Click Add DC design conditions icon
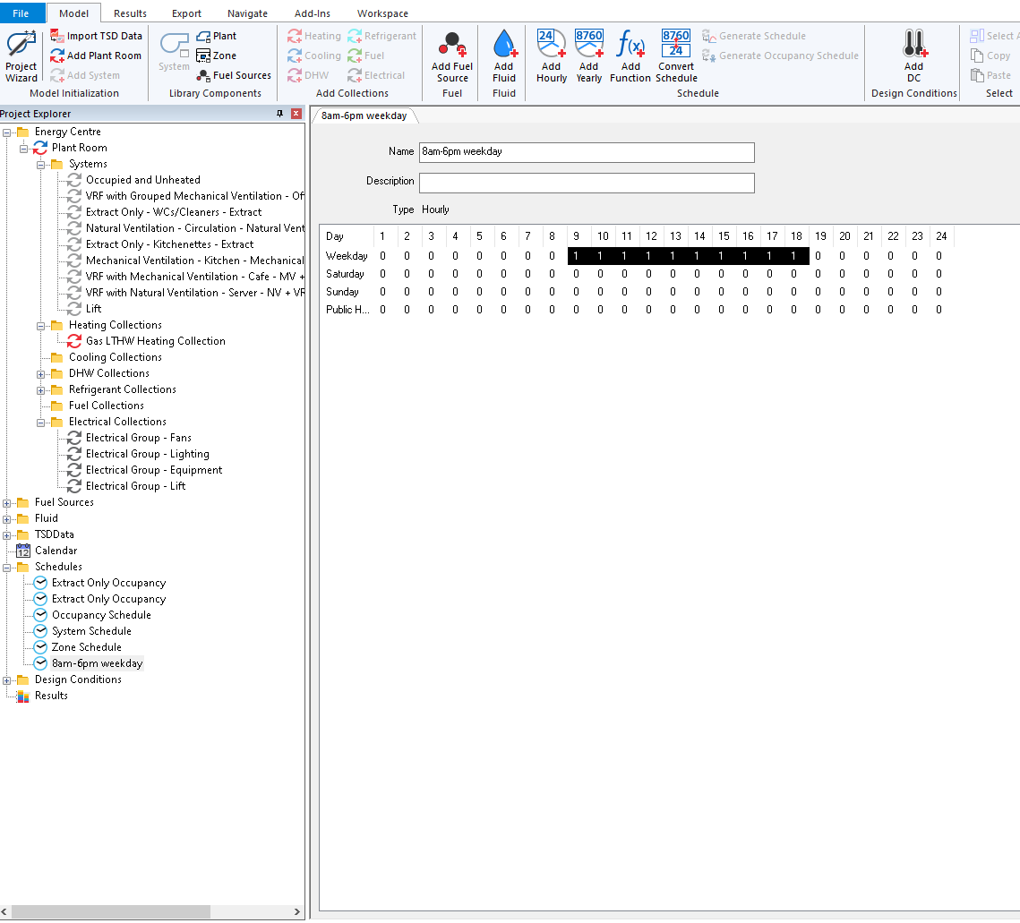Screen dimensions: 1020x923 point(914,43)
